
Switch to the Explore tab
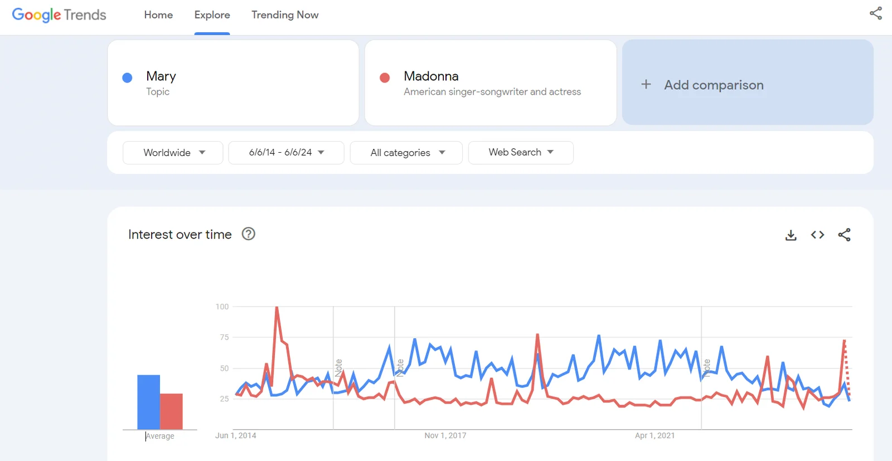[x=212, y=15]
